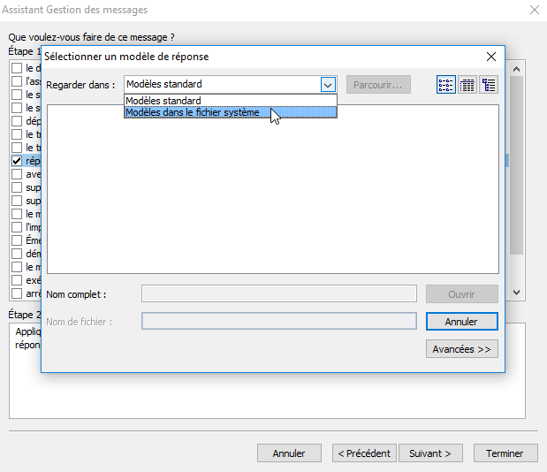Tick the 'l'imp' action checkbox
This screenshot has height=472, width=547.
[x=17, y=227]
